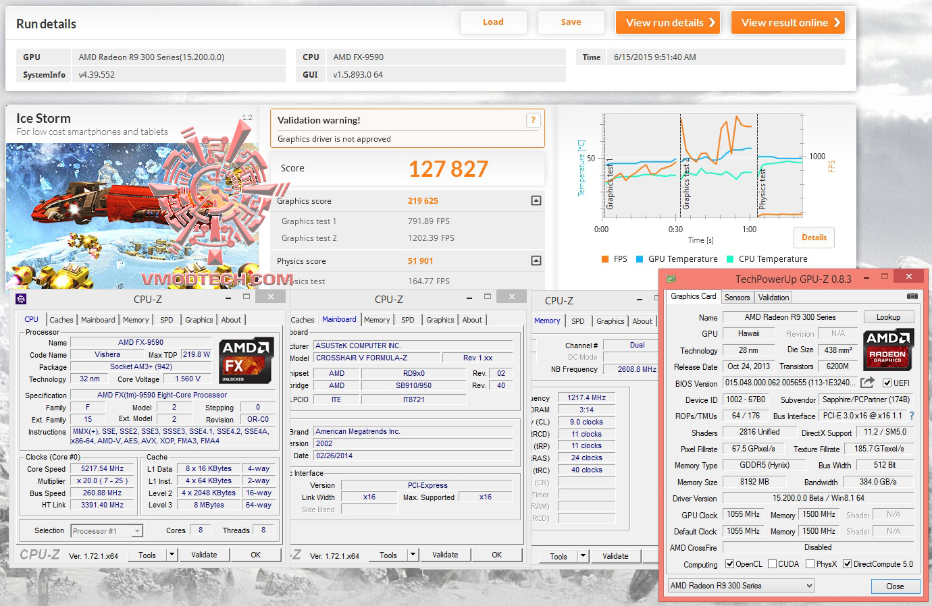Open the Processor #1 selection dropdown
932x606 pixels.
137,531
